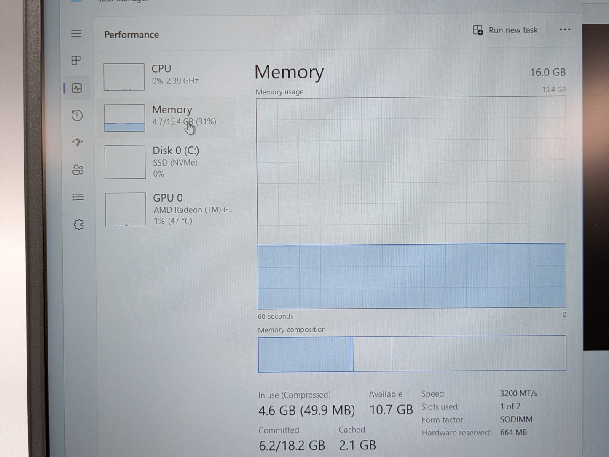
Task: Go to the Processes page icon
Action: coord(76,61)
